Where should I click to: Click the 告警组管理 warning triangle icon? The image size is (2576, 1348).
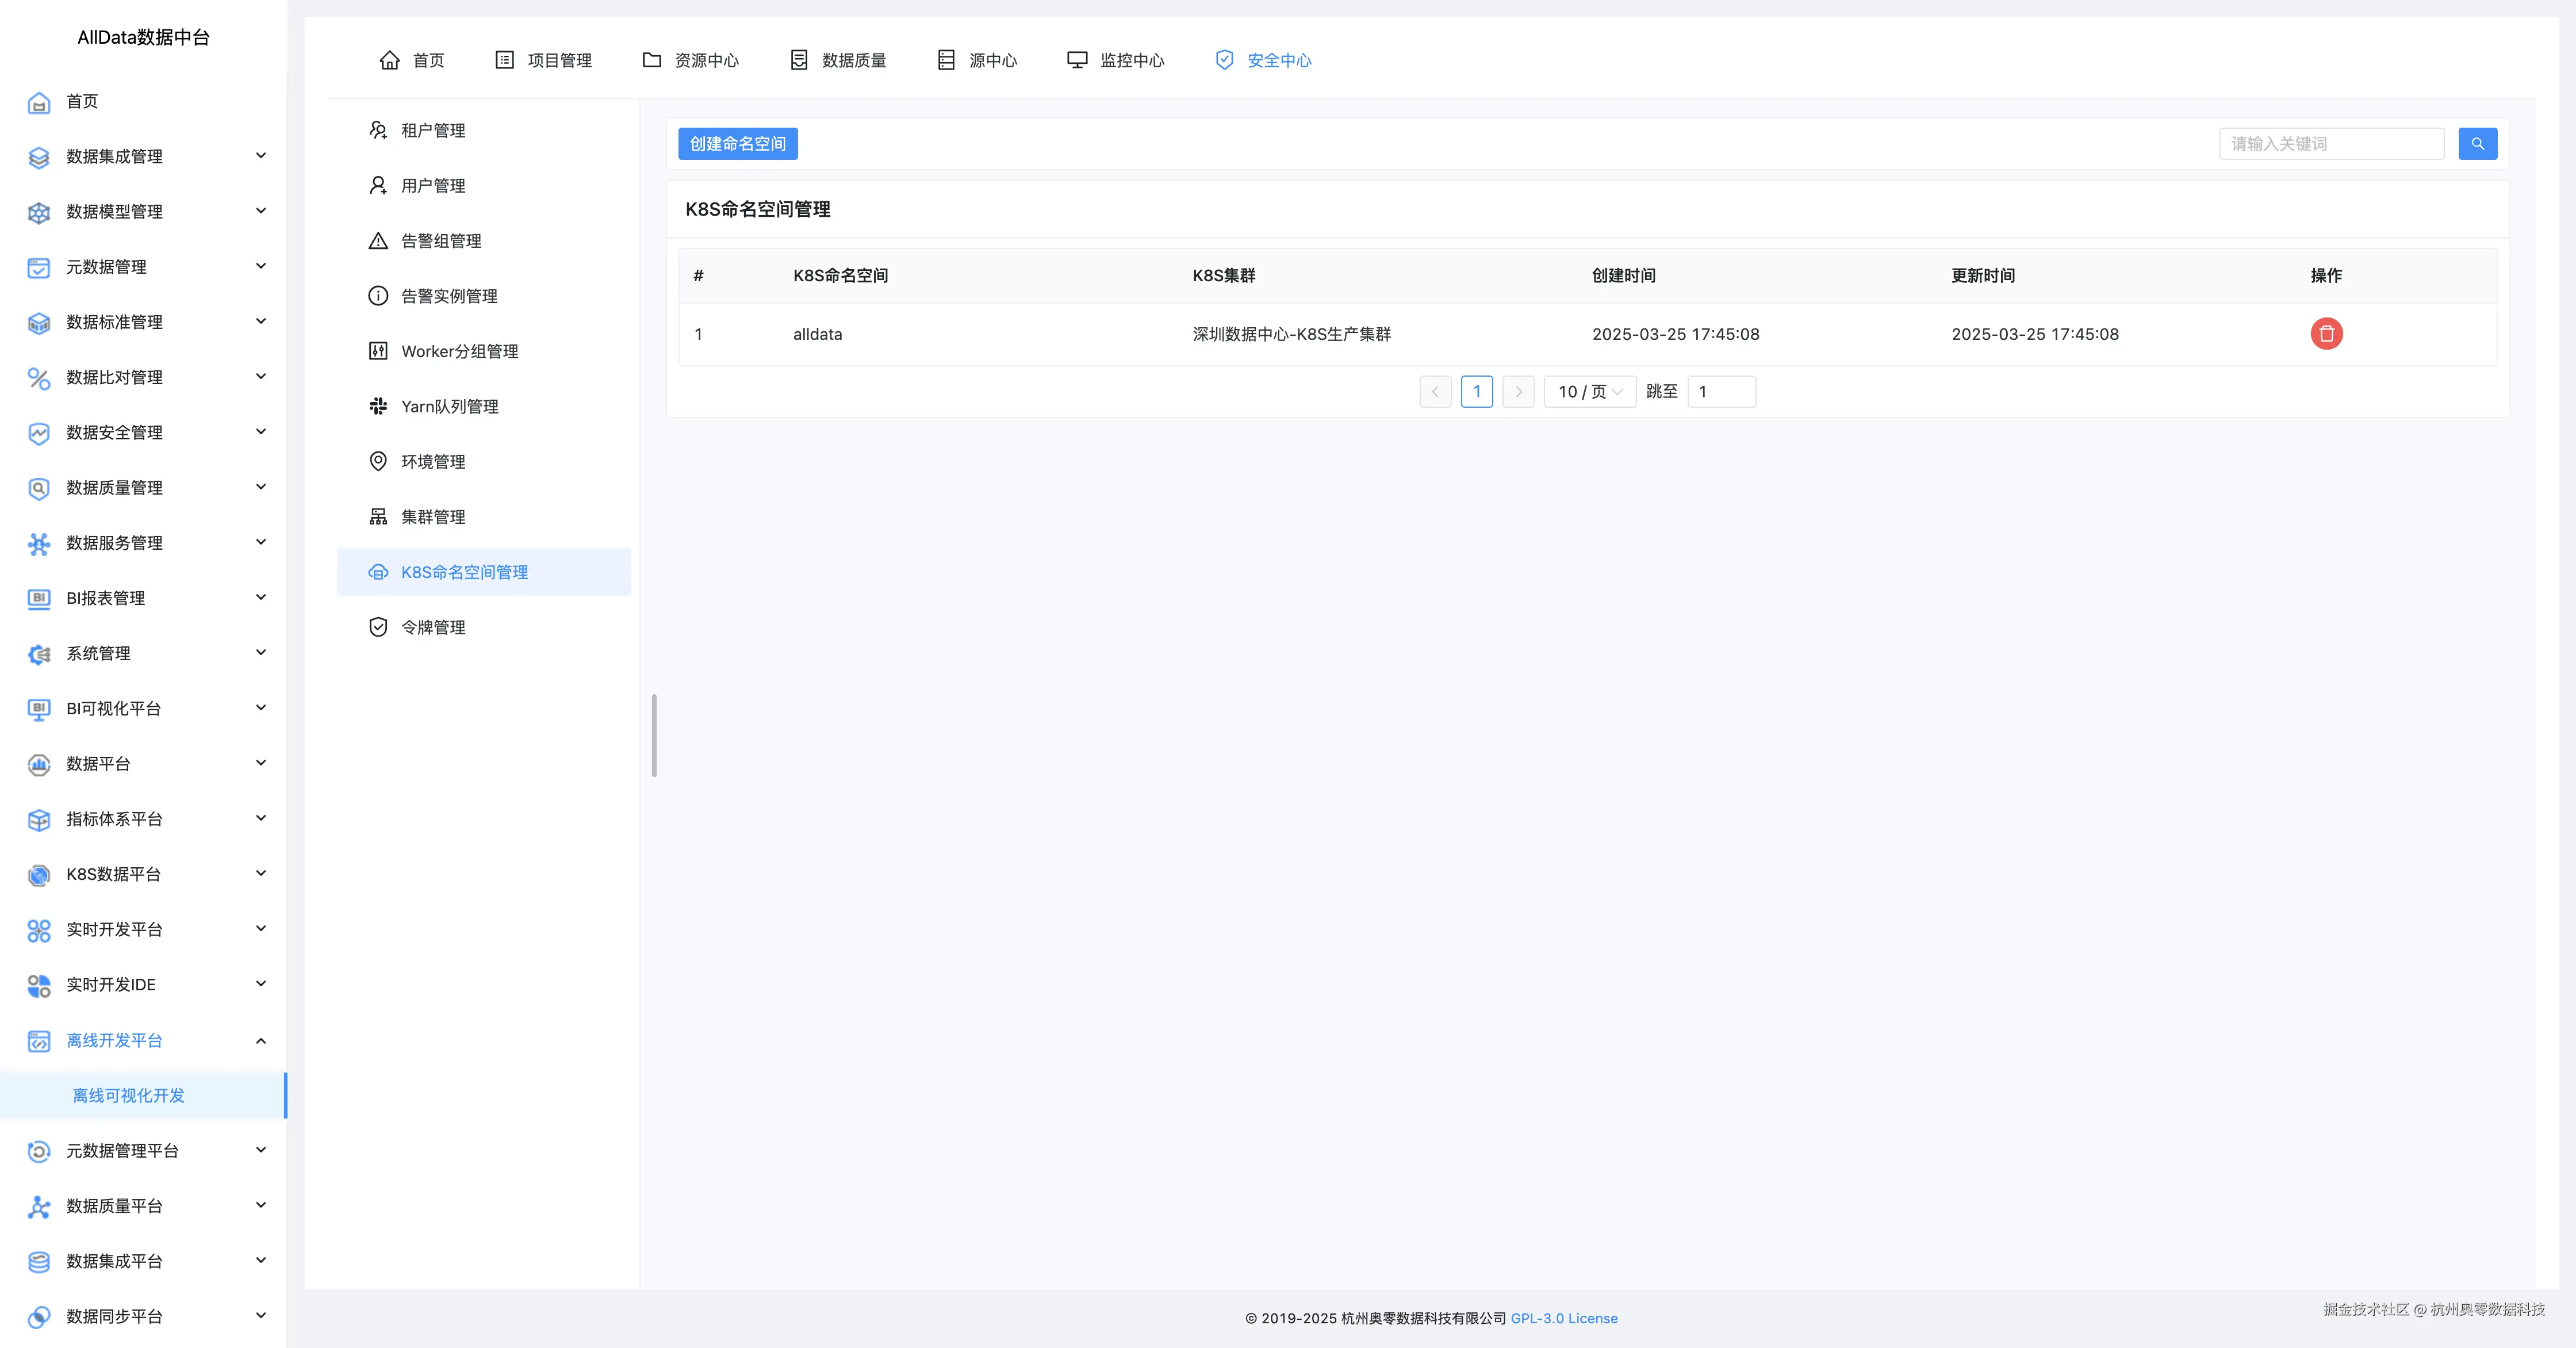click(378, 241)
